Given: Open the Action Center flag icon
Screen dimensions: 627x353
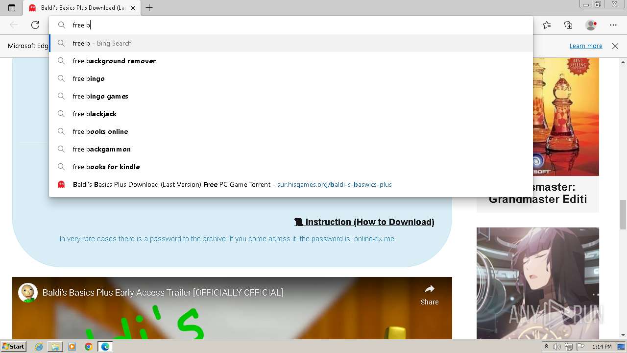Looking at the screenshot, I should [580, 347].
